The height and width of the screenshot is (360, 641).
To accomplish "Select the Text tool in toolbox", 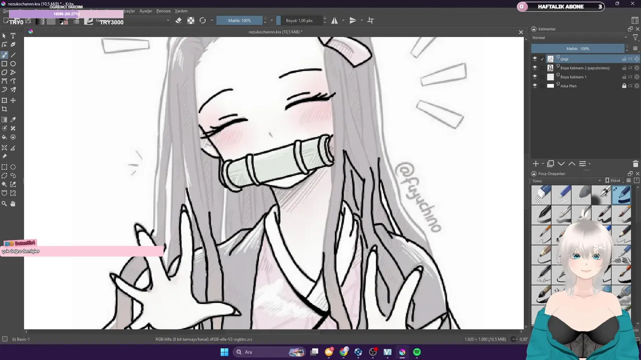I will [x=13, y=36].
